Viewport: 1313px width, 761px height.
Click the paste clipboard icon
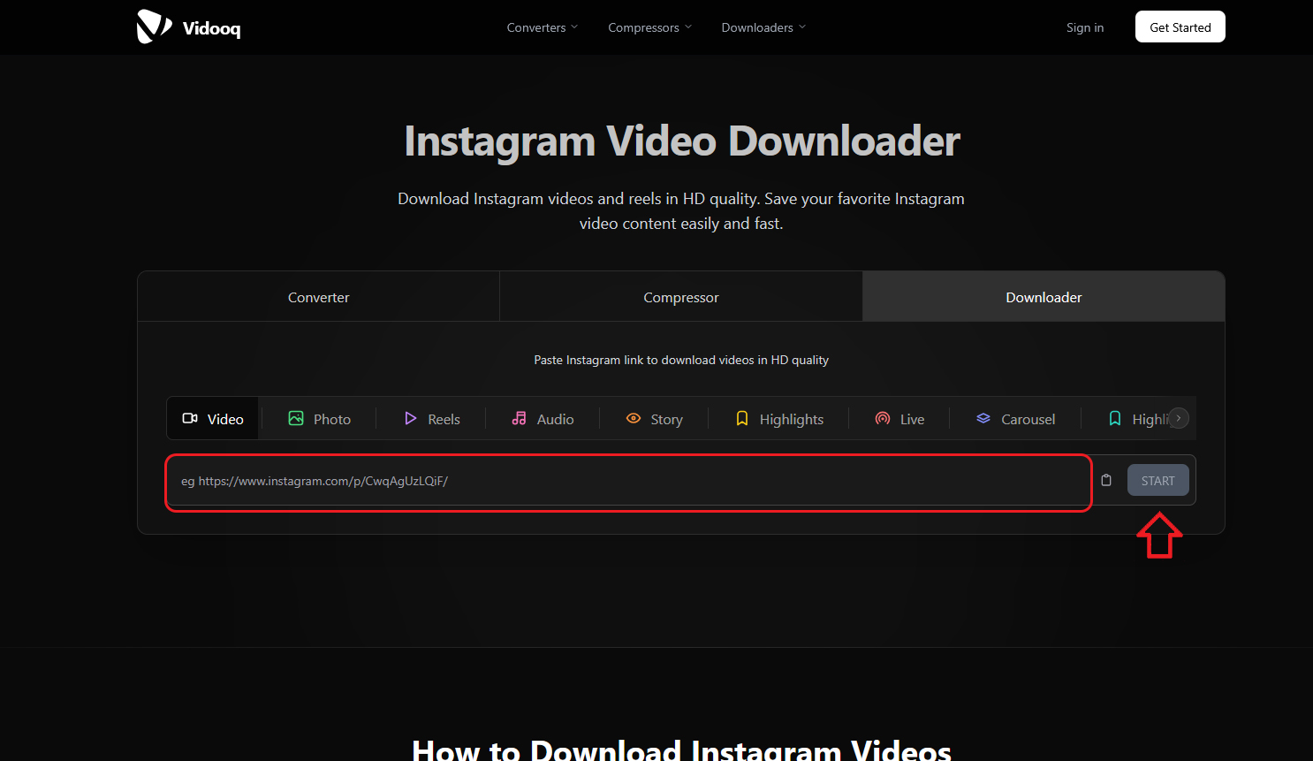pyautogui.click(x=1106, y=480)
